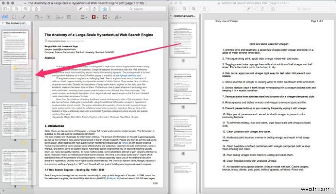Image resolution: width=336 pixels, height=194 pixels.
Task: Open the infolab.stanford.edu source link
Action: tap(57, 41)
